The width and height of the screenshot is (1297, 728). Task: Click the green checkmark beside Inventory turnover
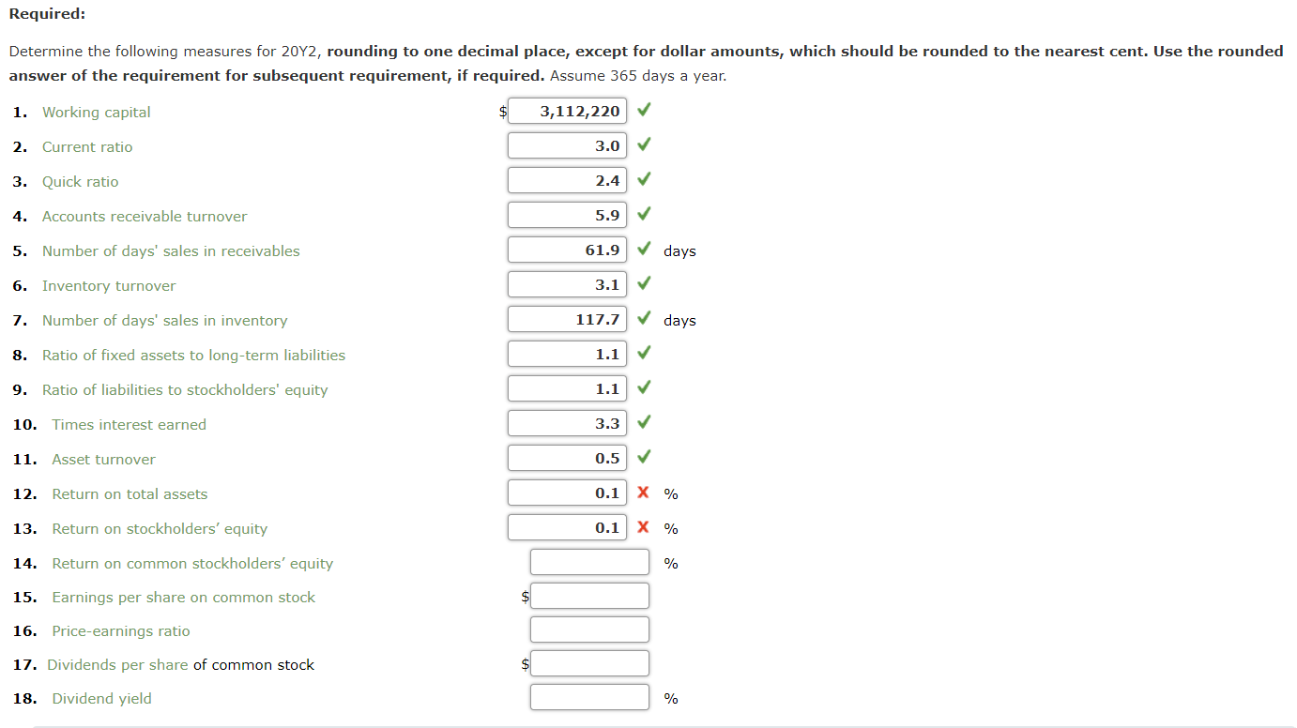pos(643,283)
